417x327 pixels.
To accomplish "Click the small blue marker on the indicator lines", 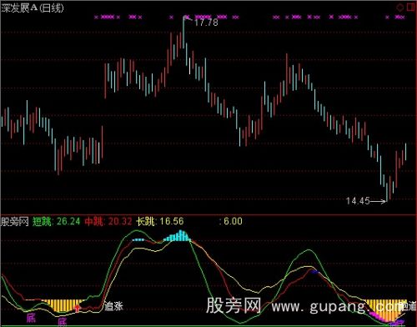I will click(314, 272).
